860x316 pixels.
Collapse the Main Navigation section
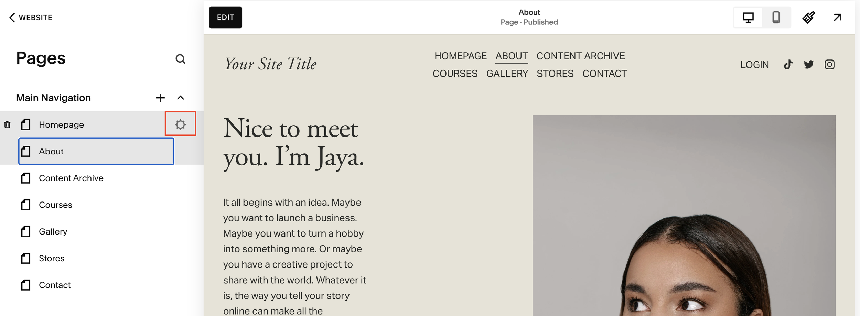point(180,98)
